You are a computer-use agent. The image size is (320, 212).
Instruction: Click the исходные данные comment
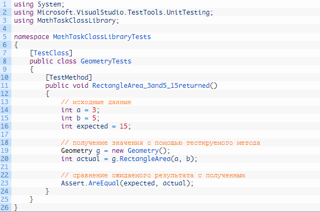click(x=96, y=102)
